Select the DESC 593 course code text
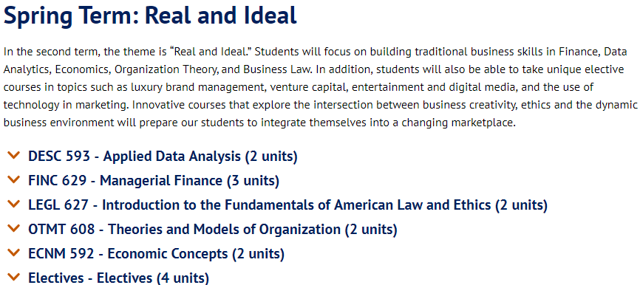Viewport: 640px width, 285px height. tap(59, 156)
